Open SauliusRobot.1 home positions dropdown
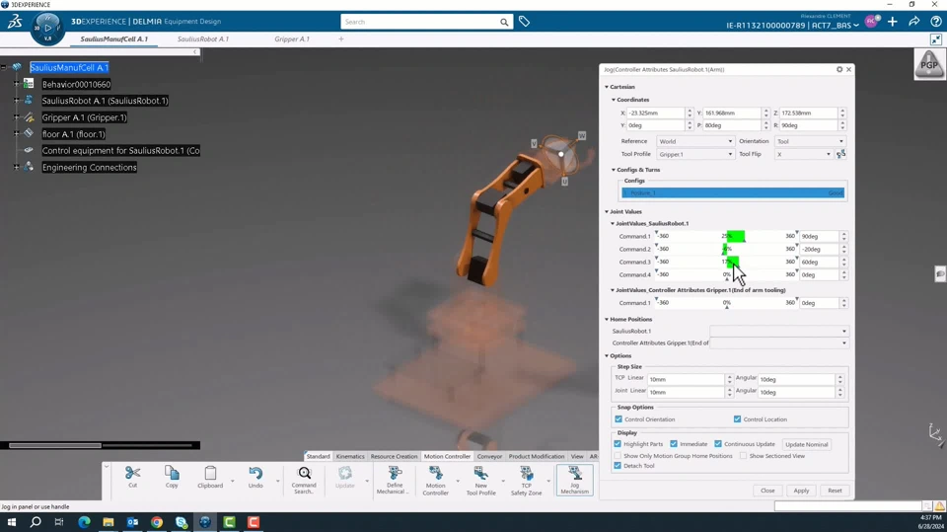The height and width of the screenshot is (532, 947). pos(779,332)
